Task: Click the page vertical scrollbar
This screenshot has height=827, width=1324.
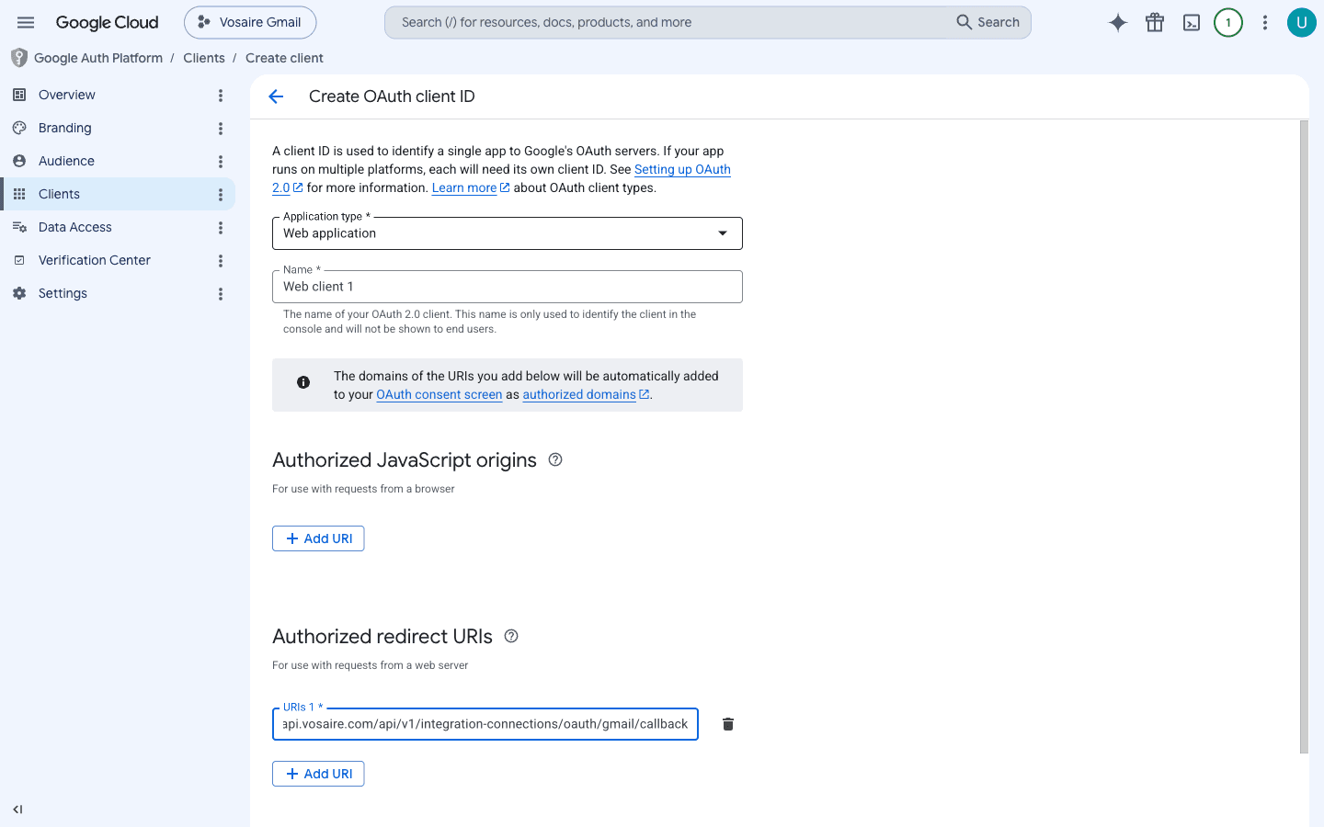Action: click(1304, 436)
